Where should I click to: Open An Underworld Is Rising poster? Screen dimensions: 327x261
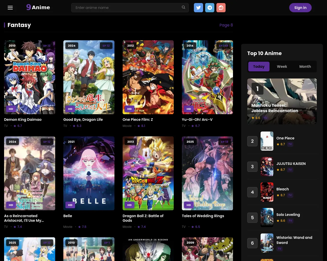click(x=148, y=249)
